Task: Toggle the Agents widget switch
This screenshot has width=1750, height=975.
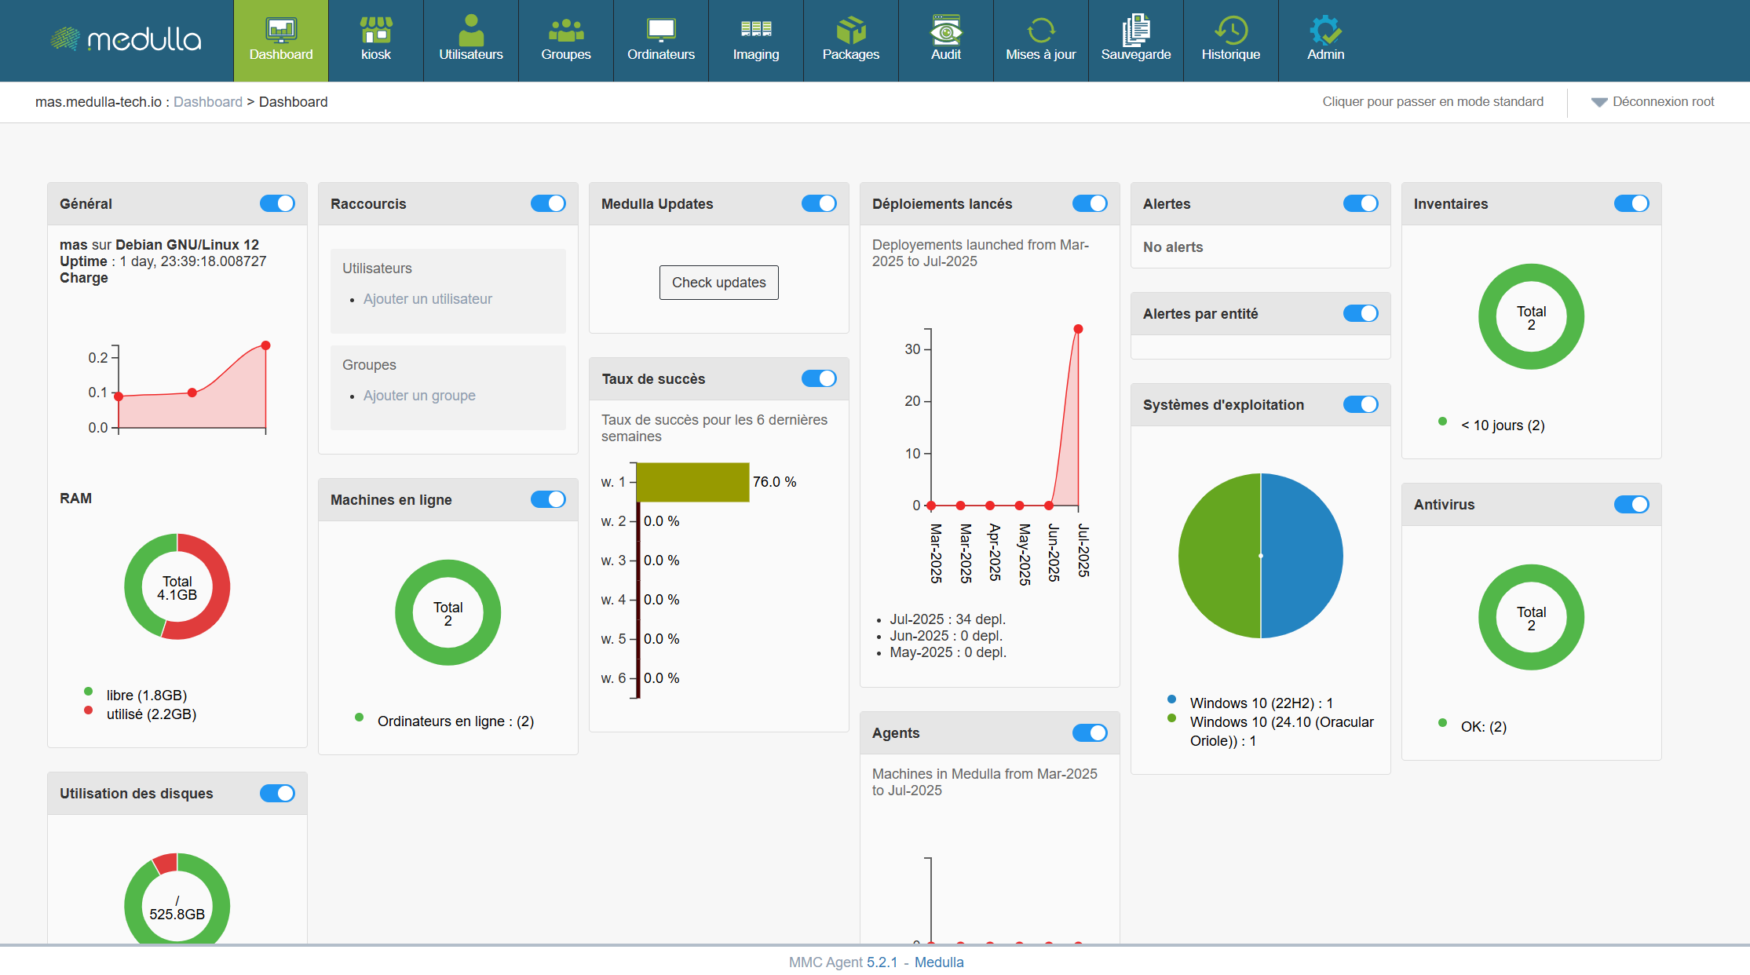Action: pos(1090,732)
